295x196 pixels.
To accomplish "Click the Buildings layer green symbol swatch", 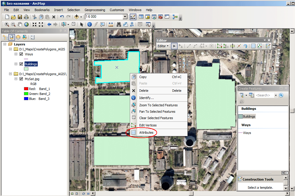I will 26,69.
